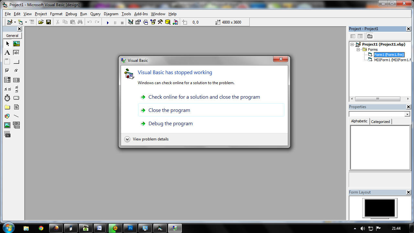Viewport: 414px width, 233px height.
Task: Open the Add-Ins menu
Action: pyautogui.click(x=141, y=14)
